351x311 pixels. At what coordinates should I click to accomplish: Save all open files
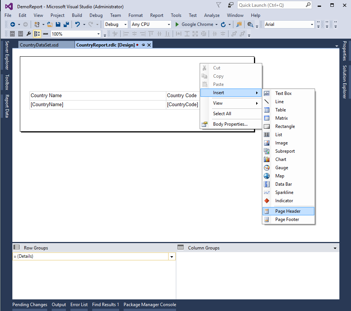67,24
